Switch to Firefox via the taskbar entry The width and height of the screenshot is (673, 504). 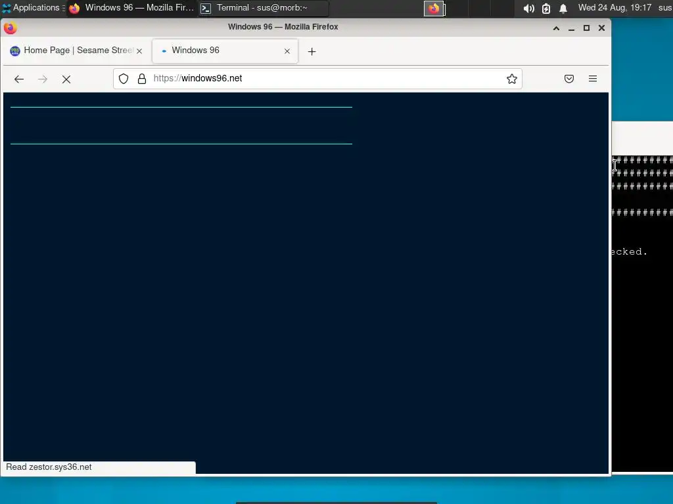(132, 8)
